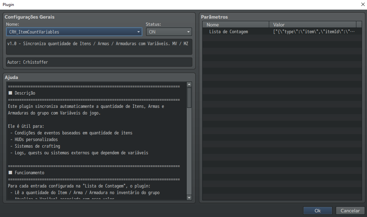Click the line 'HUDs personalizados' in help
This screenshot has height=217, width=367.
click(x=36, y=140)
